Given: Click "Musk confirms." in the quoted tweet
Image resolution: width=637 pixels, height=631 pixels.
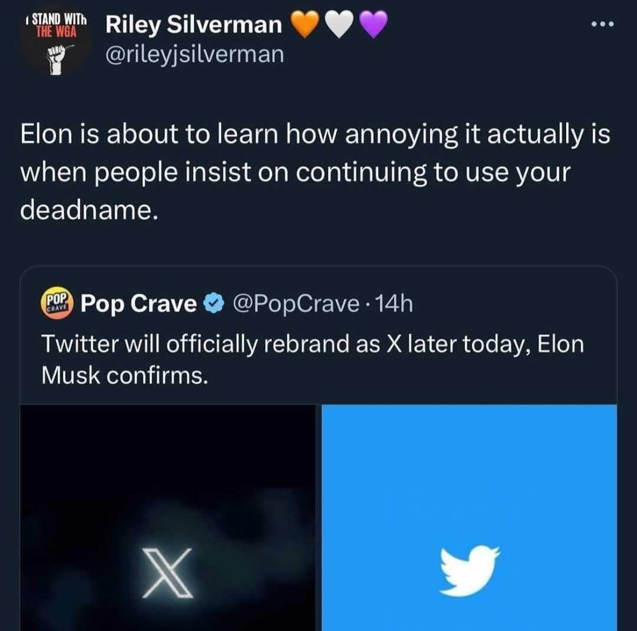Looking at the screenshot, I should click(125, 376).
